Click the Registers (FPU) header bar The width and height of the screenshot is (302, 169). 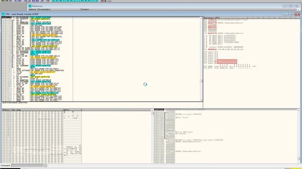(252, 18)
